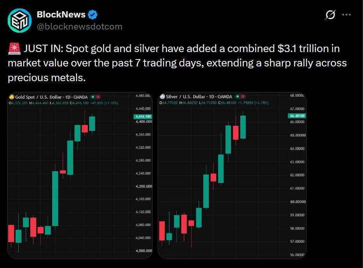This screenshot has height=268, width=363.
Task: Open the three-dot more options menu
Action: coord(347,15)
